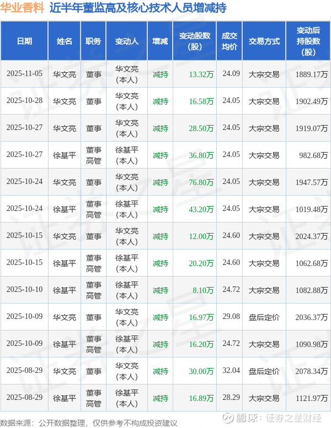The height and width of the screenshot is (428, 331).
Task: Select the 变动后持股数(股) column header
Action: click(308, 41)
